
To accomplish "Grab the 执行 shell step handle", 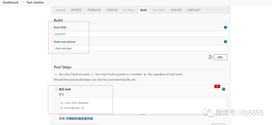I will [56, 89].
